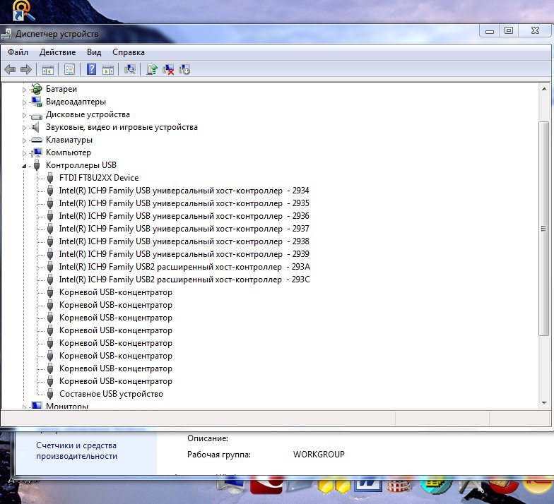The width and height of the screenshot is (554, 504).
Task: Select the Клавиатуры keyboard icon
Action: [37, 140]
